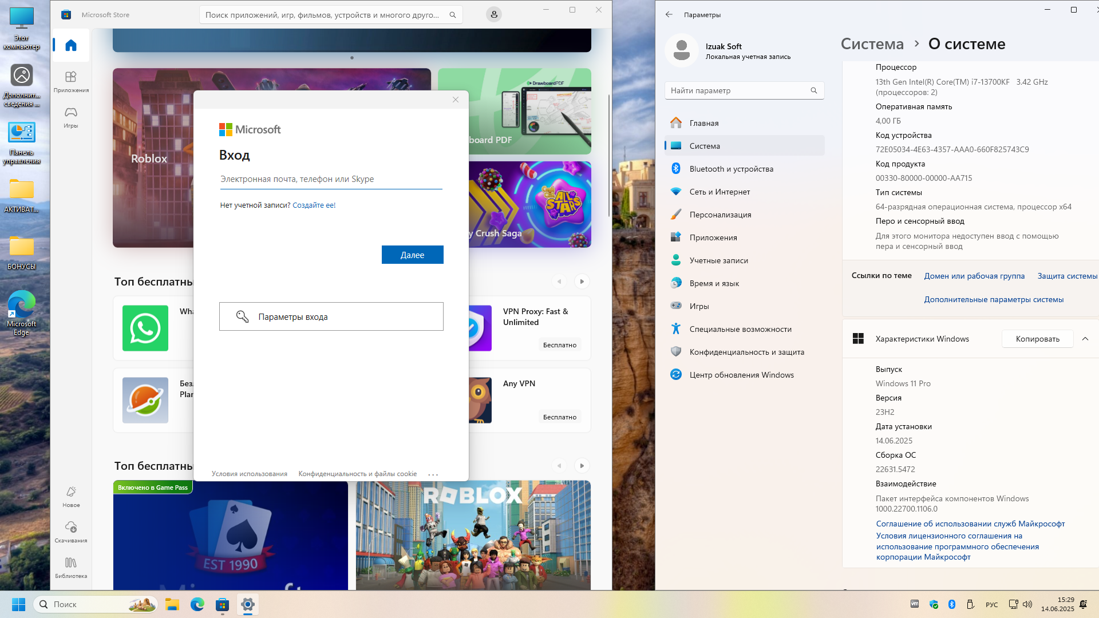Click the Создайте ее! link
This screenshot has width=1099, height=618.
point(314,205)
